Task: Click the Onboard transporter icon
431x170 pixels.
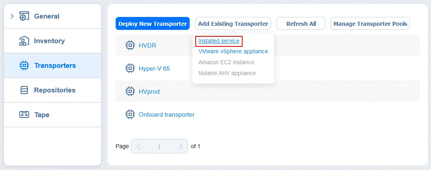Action: pyautogui.click(x=130, y=115)
